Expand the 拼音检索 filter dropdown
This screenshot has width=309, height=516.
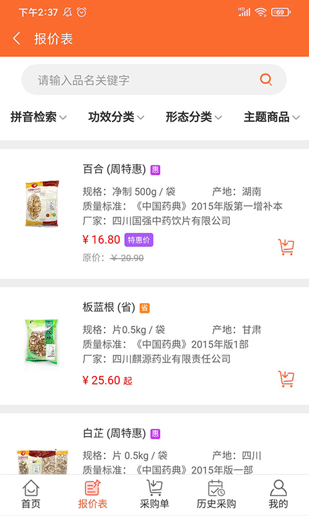point(39,117)
